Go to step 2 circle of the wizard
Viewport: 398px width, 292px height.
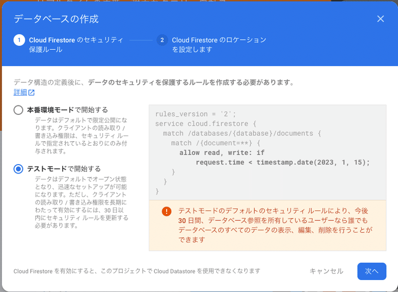coord(162,40)
